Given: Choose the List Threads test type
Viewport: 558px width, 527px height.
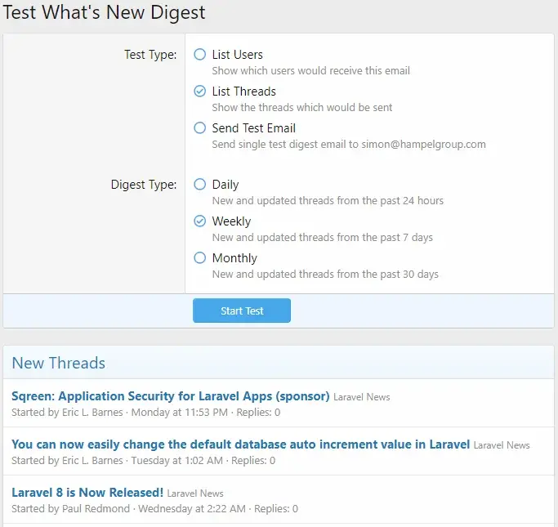Looking at the screenshot, I should (x=200, y=92).
